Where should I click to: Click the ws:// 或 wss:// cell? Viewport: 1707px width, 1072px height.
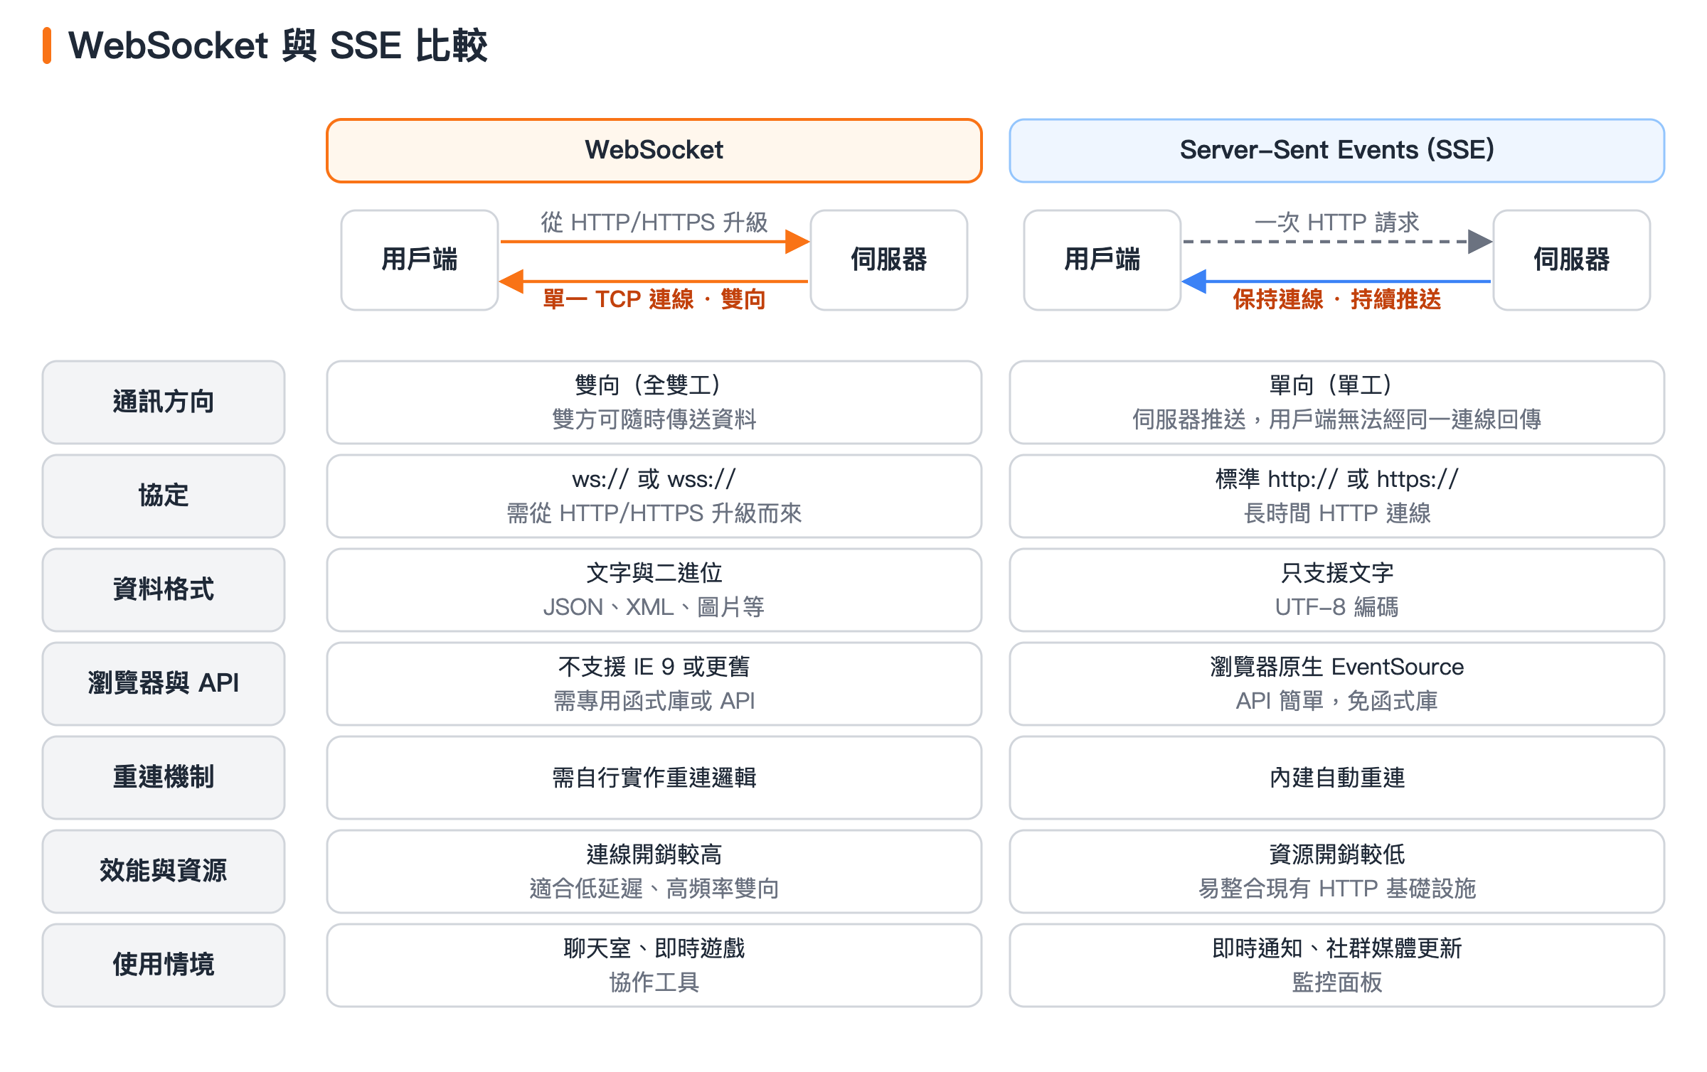pos(654,496)
